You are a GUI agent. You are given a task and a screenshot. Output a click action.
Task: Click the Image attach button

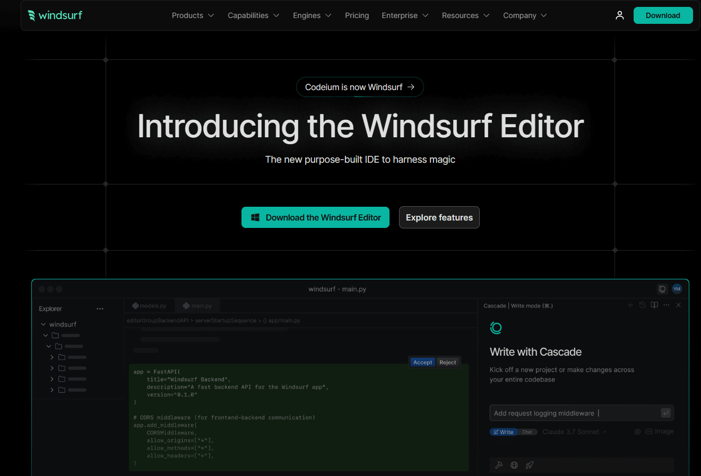pyautogui.click(x=660, y=431)
